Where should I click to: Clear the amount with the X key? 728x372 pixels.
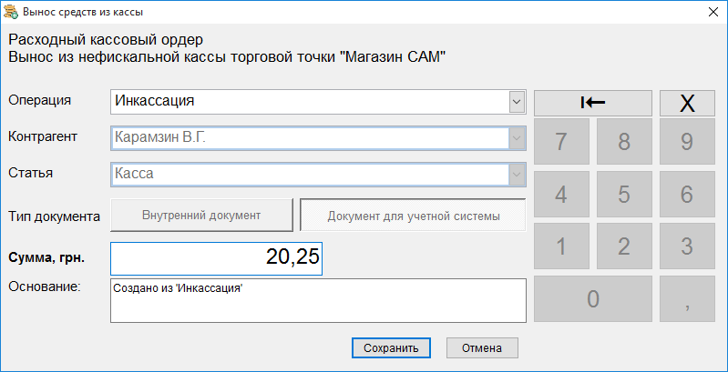coord(687,103)
